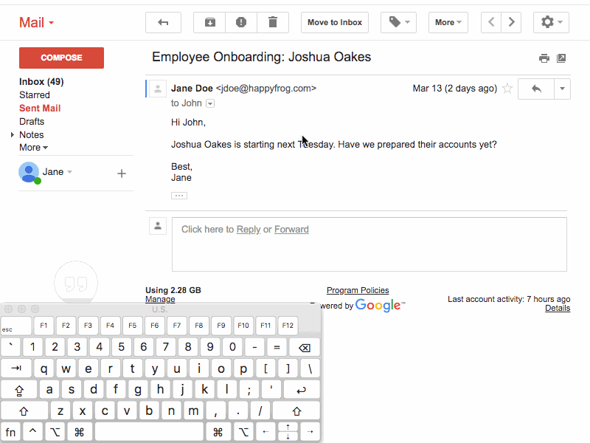Toggle the right shift key on keyboard viewer

click(x=296, y=411)
